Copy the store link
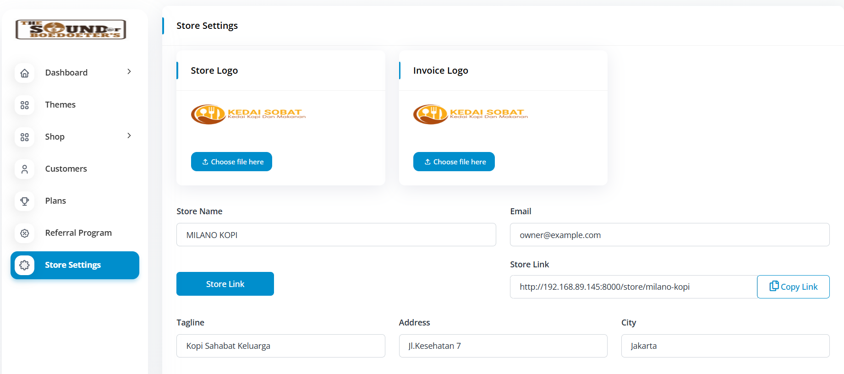 tap(793, 287)
